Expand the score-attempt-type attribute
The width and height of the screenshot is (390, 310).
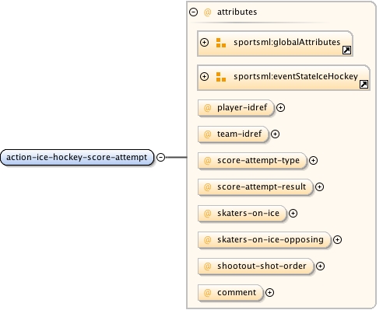click(313, 160)
